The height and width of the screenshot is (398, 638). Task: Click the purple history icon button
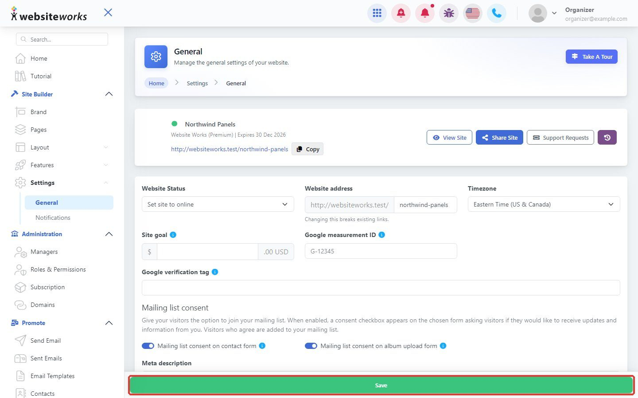(x=607, y=138)
